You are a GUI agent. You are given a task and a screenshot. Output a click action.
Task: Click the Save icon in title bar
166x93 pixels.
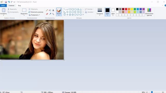6,2
